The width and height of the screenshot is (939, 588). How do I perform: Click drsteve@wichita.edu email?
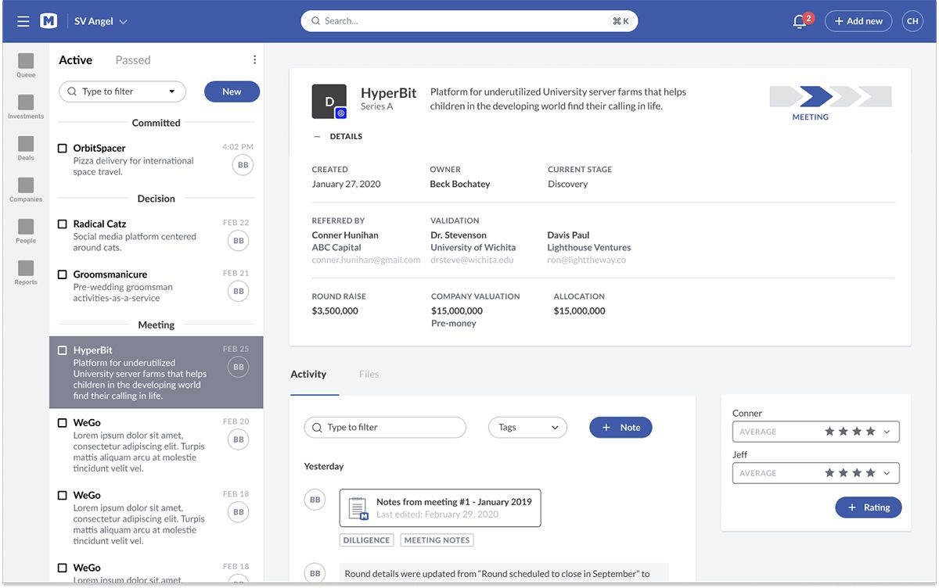click(472, 260)
